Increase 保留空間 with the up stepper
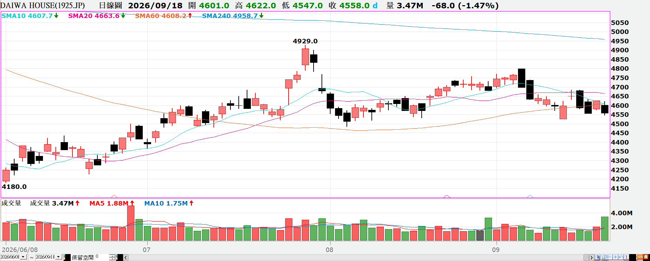The width and height of the screenshot is (650, 261). coord(112,256)
